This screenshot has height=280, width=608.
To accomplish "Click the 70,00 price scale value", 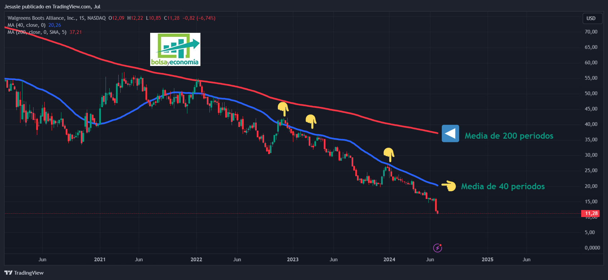I will [x=591, y=32].
